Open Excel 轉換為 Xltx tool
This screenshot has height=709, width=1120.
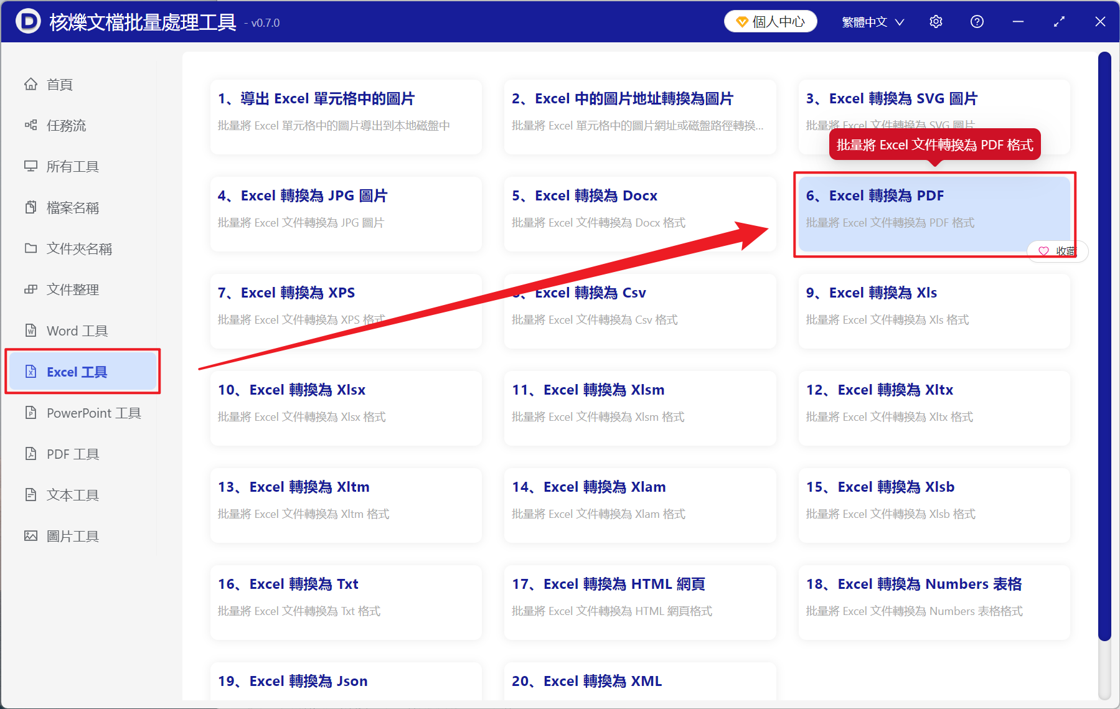pyautogui.click(x=934, y=408)
